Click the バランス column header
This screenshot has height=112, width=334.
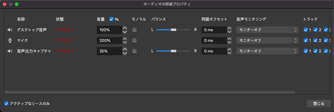click(158, 19)
